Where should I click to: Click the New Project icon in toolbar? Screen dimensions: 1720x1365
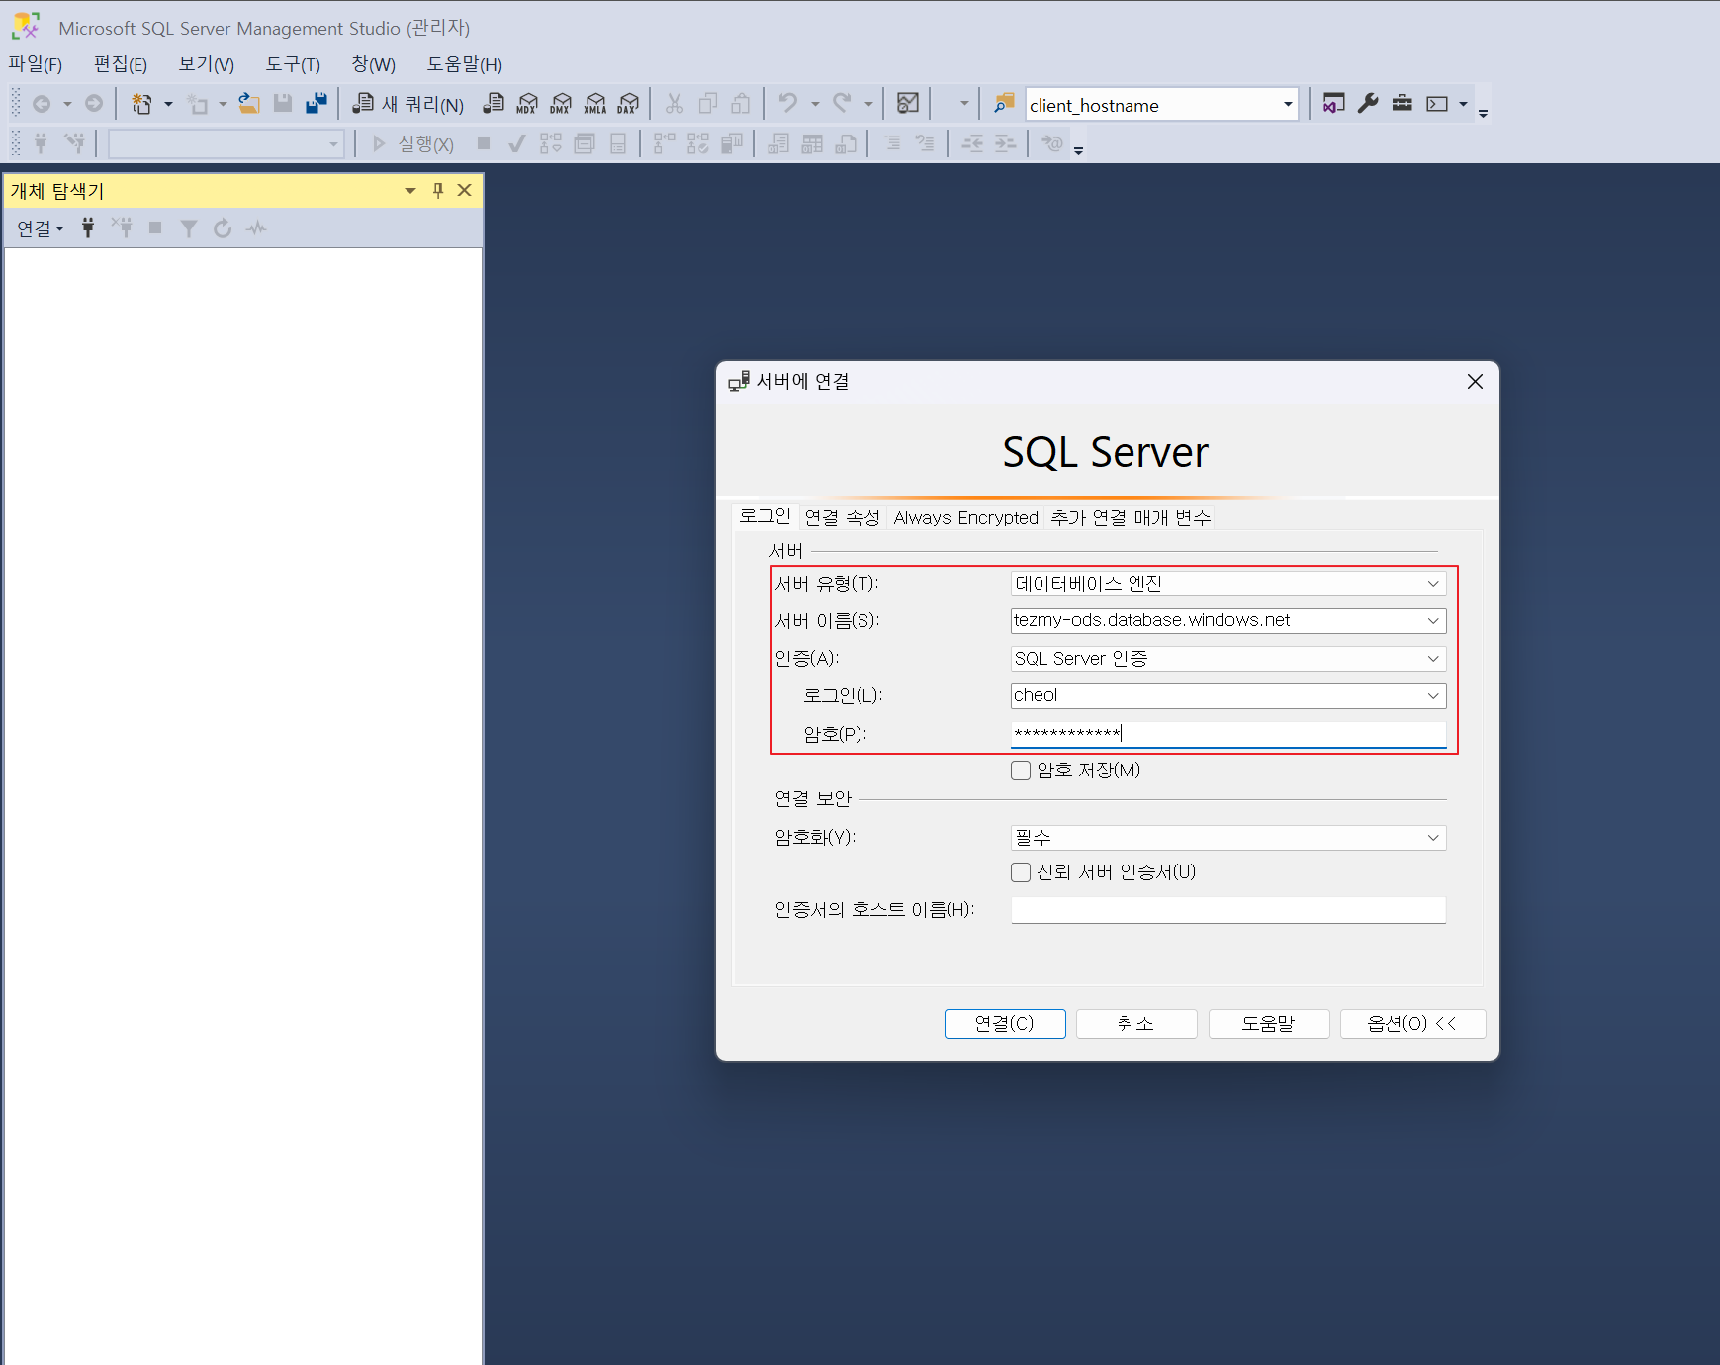[142, 104]
